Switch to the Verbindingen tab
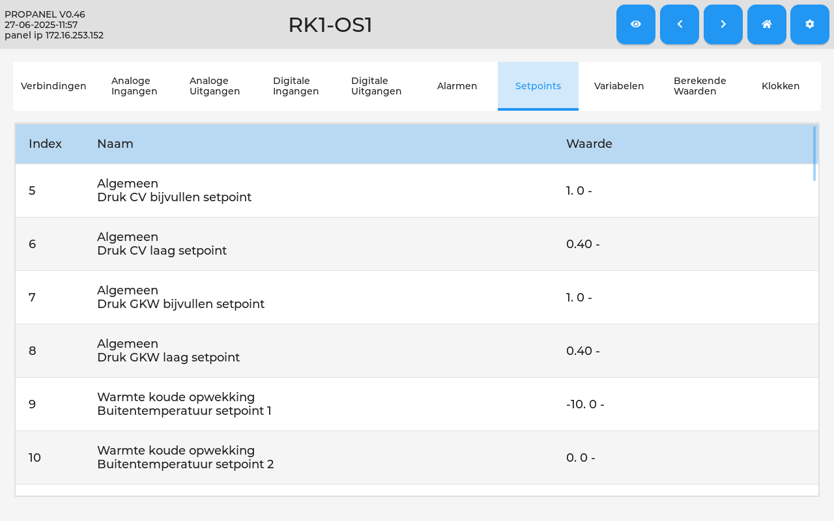The image size is (834, 521). click(x=53, y=86)
